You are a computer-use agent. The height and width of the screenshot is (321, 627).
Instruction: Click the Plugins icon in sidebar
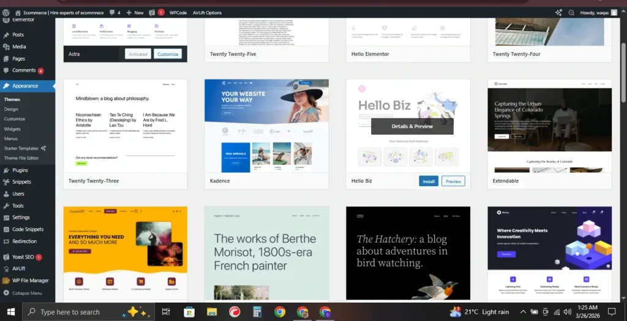[6, 170]
